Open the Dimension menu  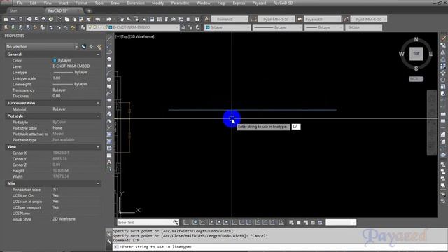click(136, 3)
